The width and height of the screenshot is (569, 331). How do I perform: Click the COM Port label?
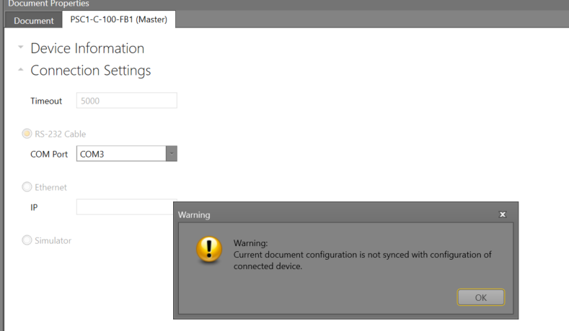(x=49, y=154)
